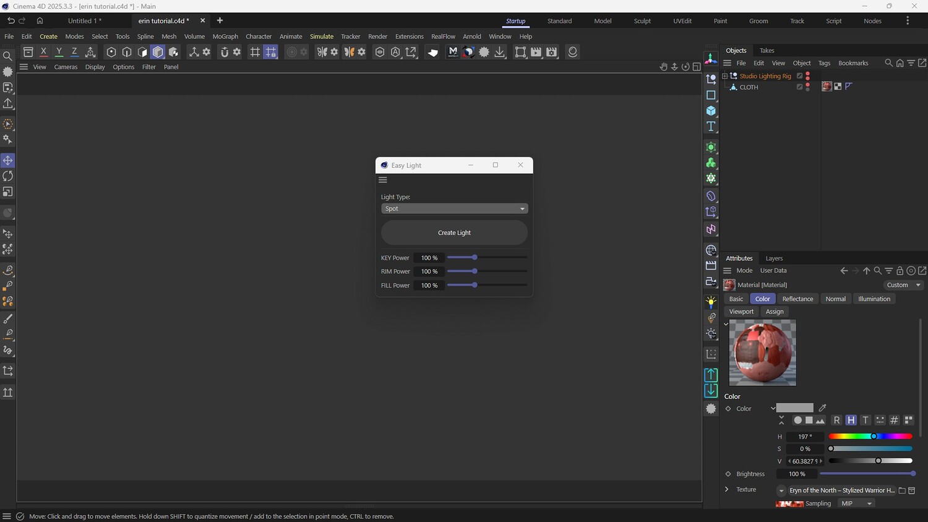Click the Undo arrow icon
This screenshot has height=522, width=928.
pyautogui.click(x=11, y=20)
